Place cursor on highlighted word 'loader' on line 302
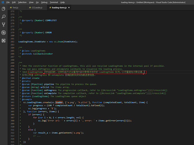The height and width of the screenshot is (145, 194). pyautogui.click(x=59, y=102)
